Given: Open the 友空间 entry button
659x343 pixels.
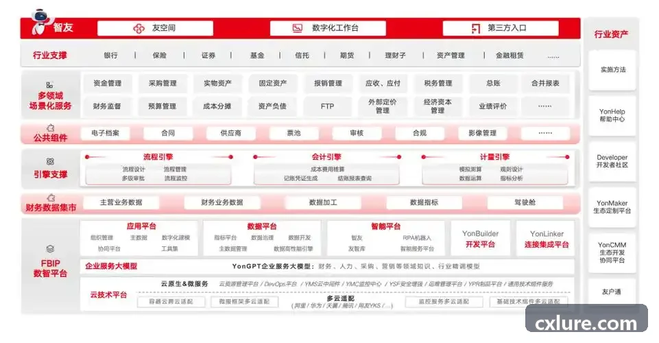Looking at the screenshot, I should [x=155, y=28].
